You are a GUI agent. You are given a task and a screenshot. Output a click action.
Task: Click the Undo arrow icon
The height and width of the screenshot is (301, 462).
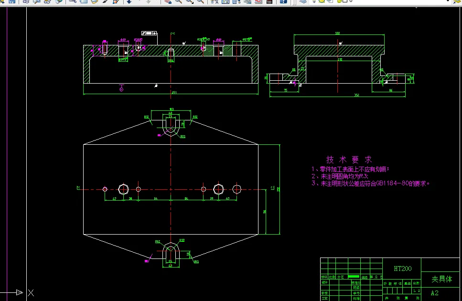pyautogui.click(x=129, y=1)
